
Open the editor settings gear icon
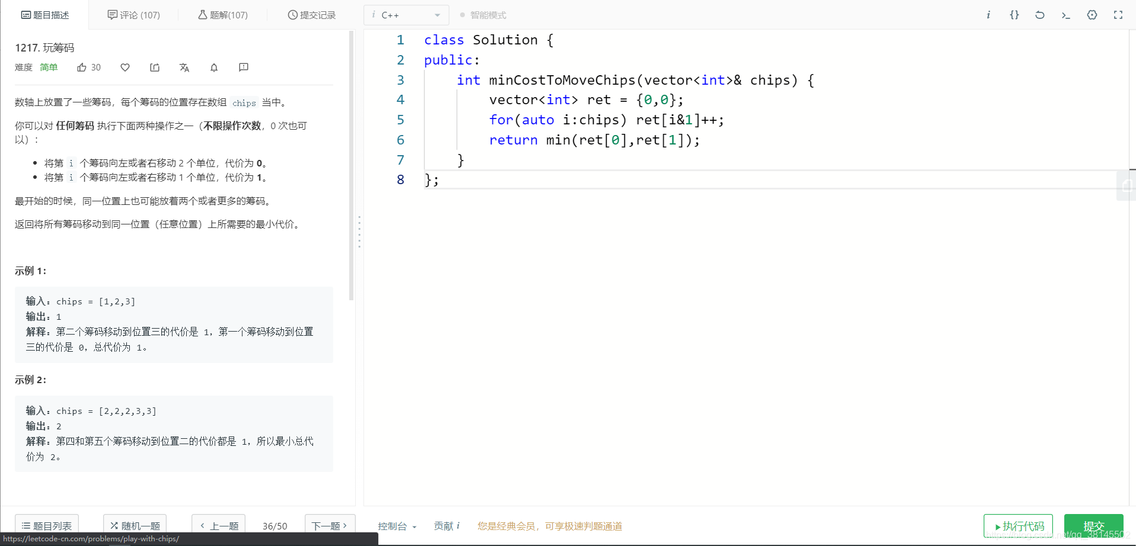1092,15
